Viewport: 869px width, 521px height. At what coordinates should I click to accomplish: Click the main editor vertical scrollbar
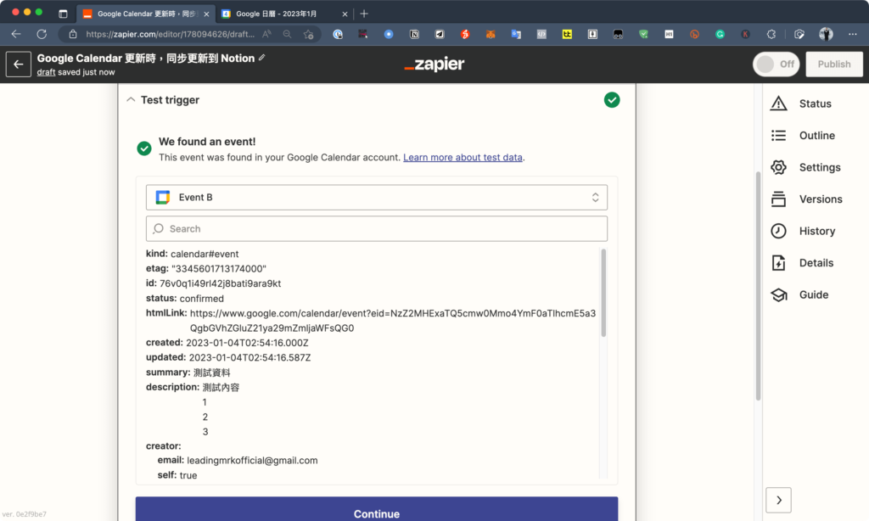(758, 286)
